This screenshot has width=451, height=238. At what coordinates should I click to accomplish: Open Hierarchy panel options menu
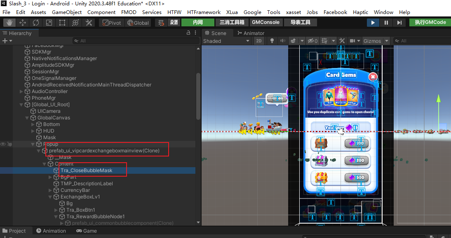195,33
